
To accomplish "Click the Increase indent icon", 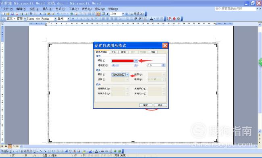I will [140, 19].
